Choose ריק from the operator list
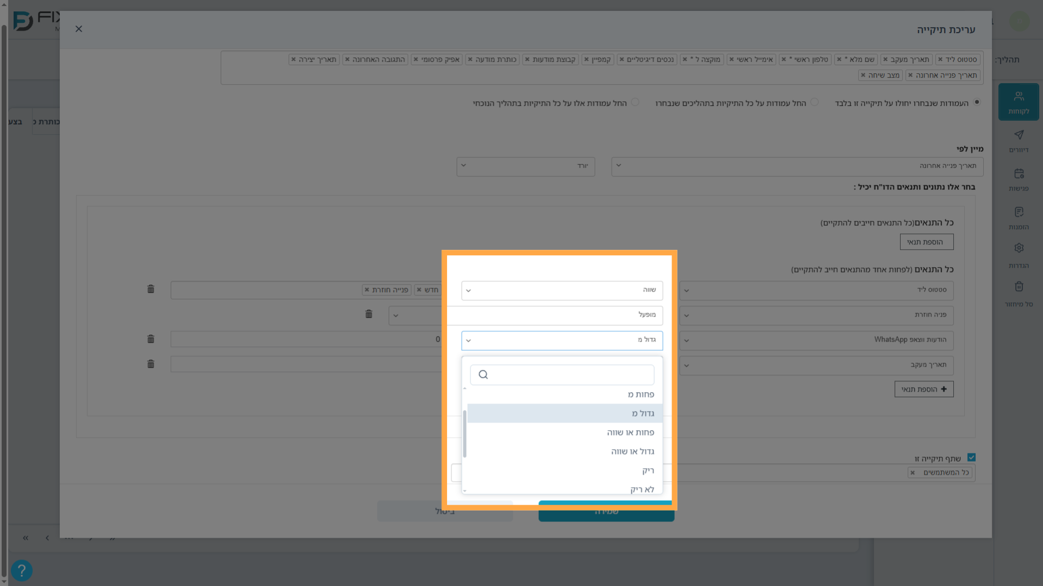This screenshot has width=1043, height=586. coord(565,470)
